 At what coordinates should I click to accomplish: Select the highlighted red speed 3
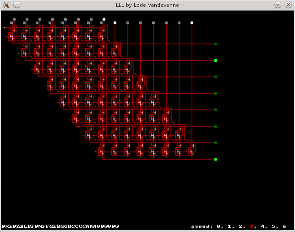(251, 227)
